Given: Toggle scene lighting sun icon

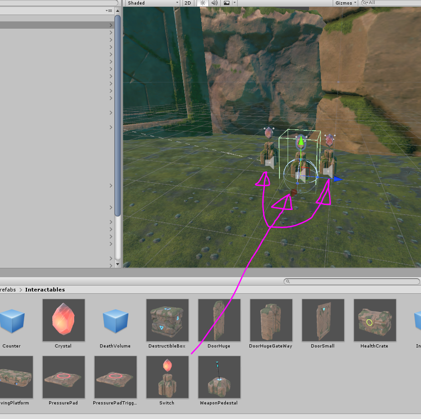Looking at the screenshot, I should pos(203,3).
